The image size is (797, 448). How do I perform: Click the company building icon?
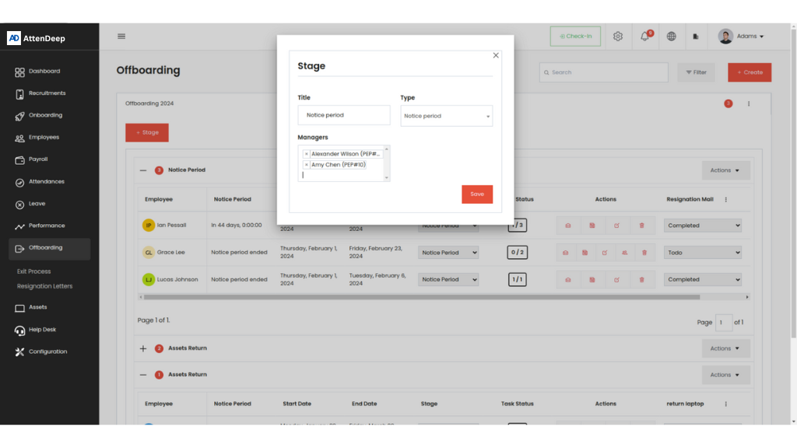(696, 37)
